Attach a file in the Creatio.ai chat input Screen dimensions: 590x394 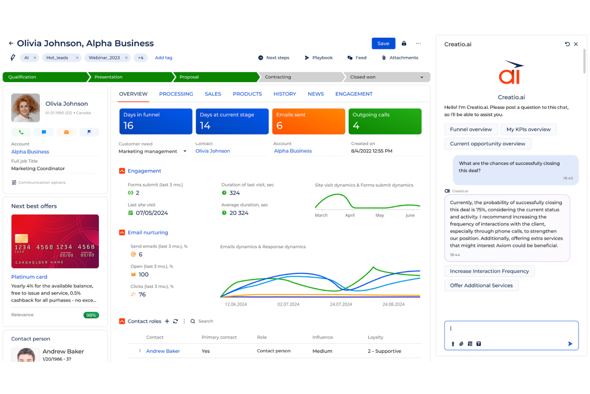(462, 344)
